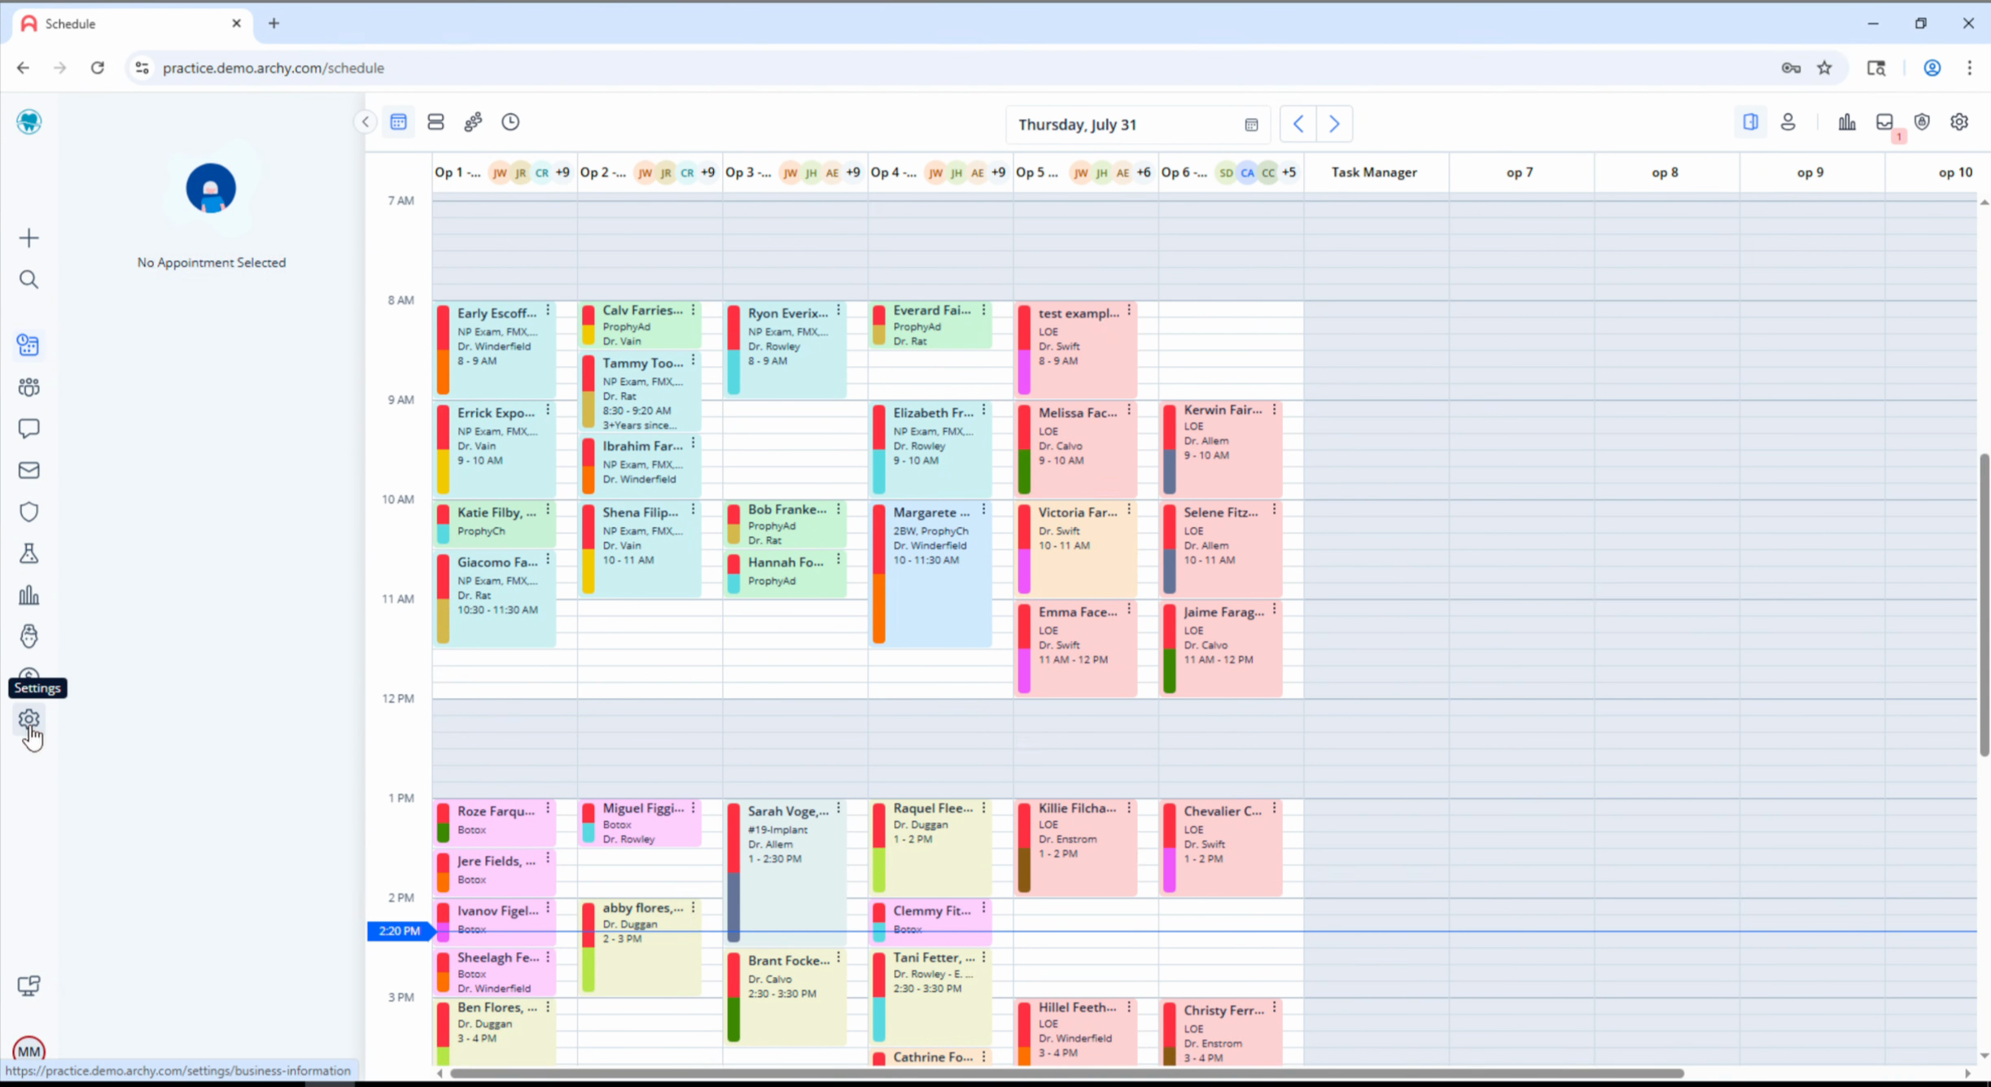Open the patients group sidebar icon

click(28, 387)
